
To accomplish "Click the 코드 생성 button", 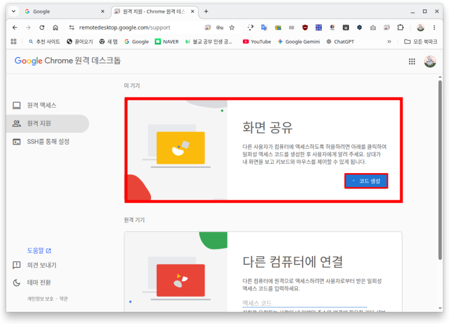I will point(367,181).
